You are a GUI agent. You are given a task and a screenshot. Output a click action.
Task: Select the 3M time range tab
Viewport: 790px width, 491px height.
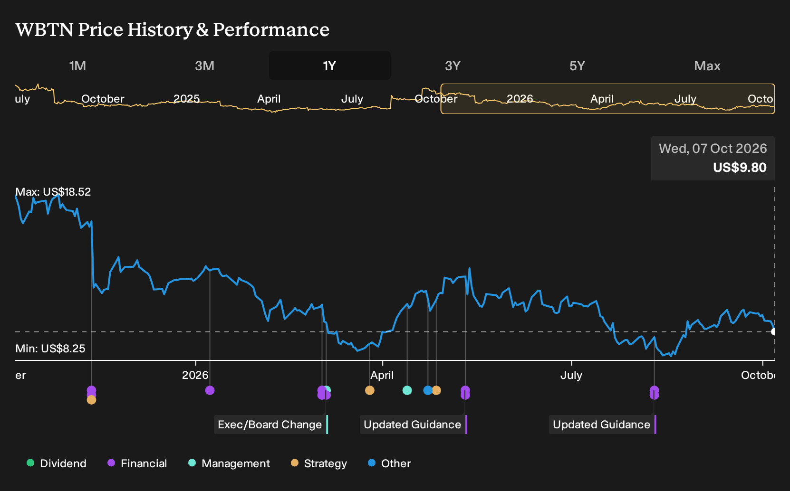204,66
